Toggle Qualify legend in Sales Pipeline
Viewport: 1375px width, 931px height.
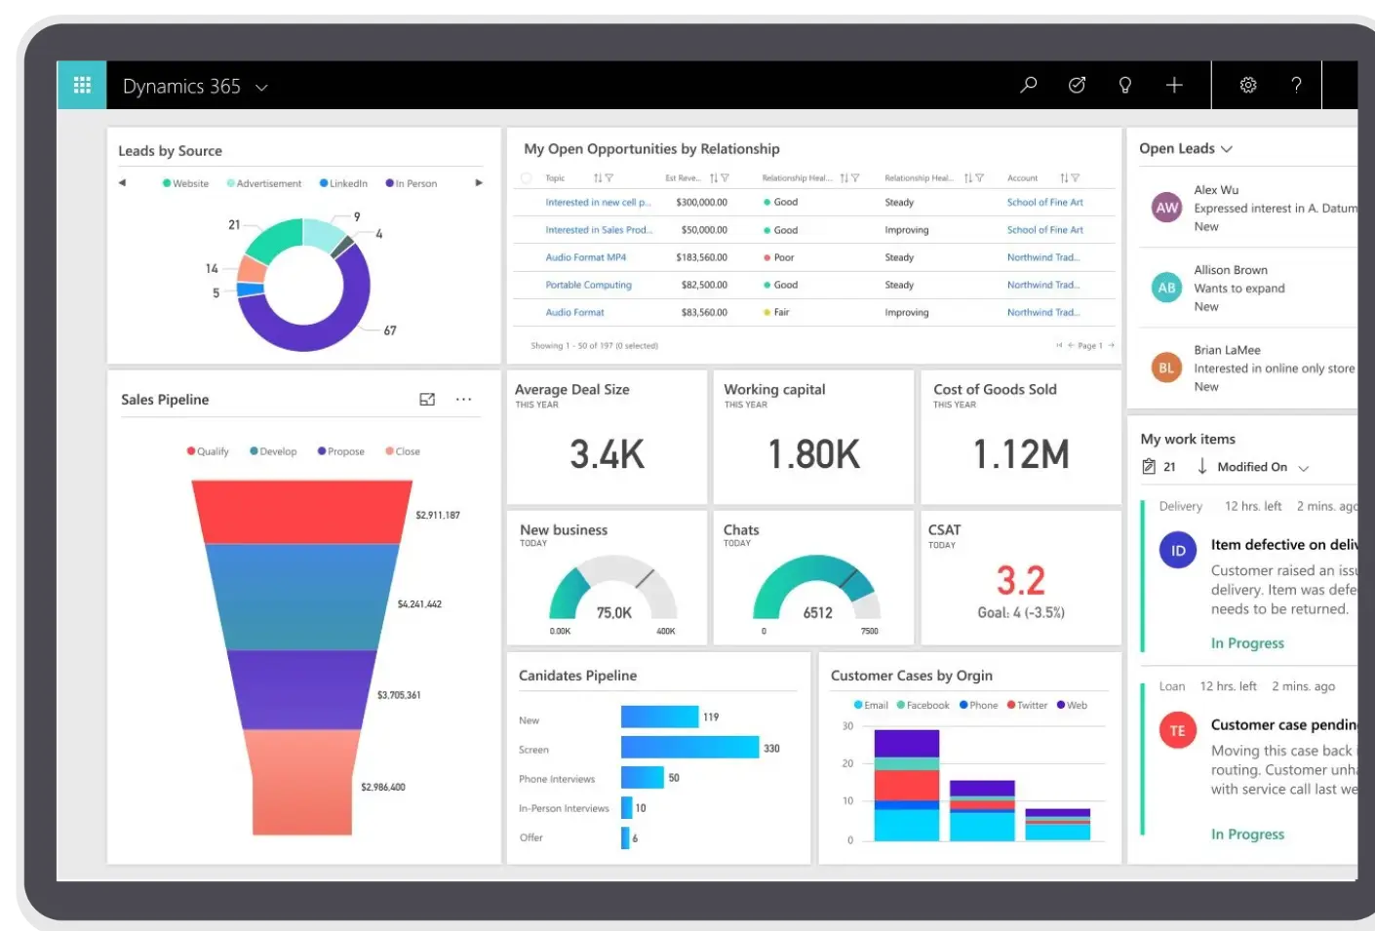pyautogui.click(x=208, y=451)
